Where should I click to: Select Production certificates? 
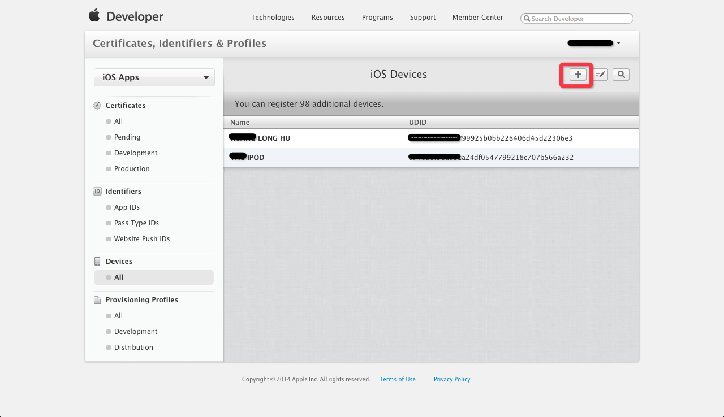point(132,169)
